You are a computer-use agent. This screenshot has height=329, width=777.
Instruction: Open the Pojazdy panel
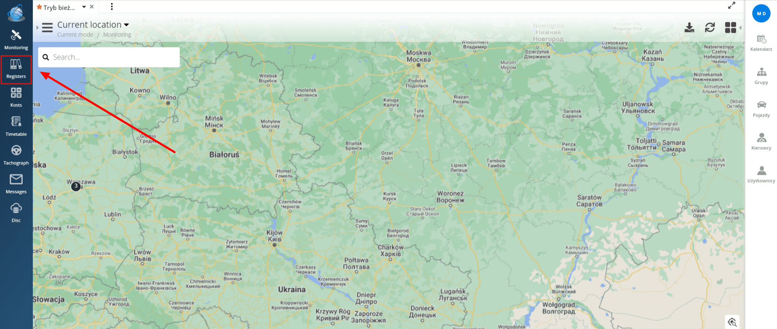[x=761, y=109]
